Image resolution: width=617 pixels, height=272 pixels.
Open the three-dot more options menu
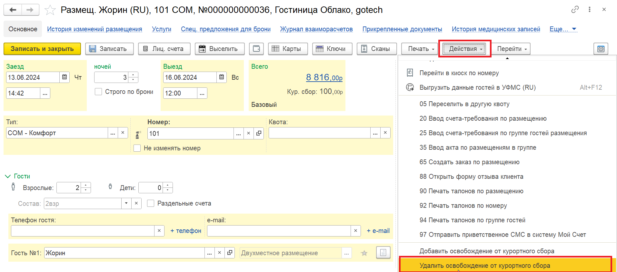pos(590,10)
